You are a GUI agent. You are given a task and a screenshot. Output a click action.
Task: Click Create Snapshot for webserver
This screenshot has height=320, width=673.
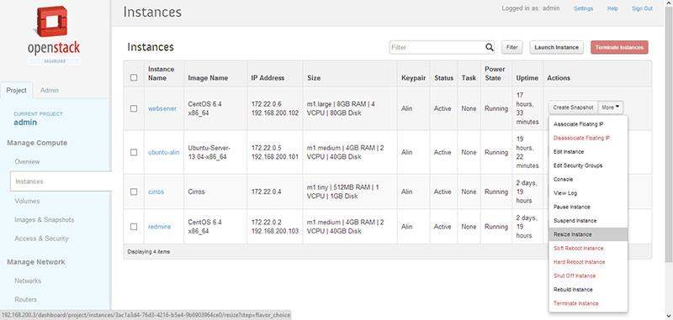[x=573, y=108]
